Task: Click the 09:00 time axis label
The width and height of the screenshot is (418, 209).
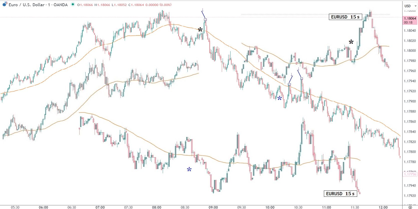Action: (213, 207)
